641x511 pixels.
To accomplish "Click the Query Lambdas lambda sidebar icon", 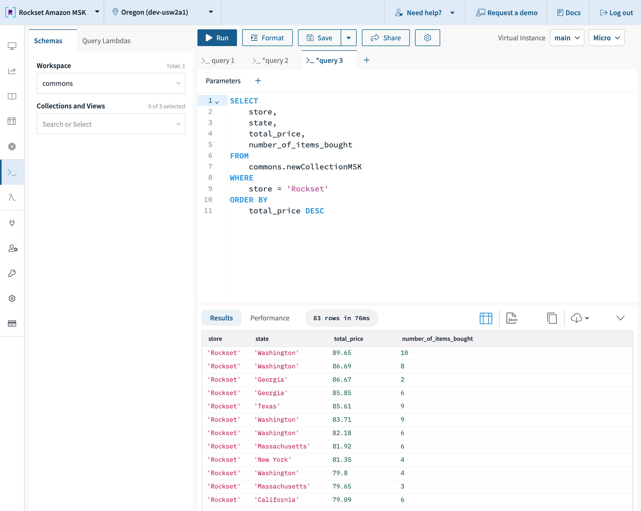I will pos(12,198).
